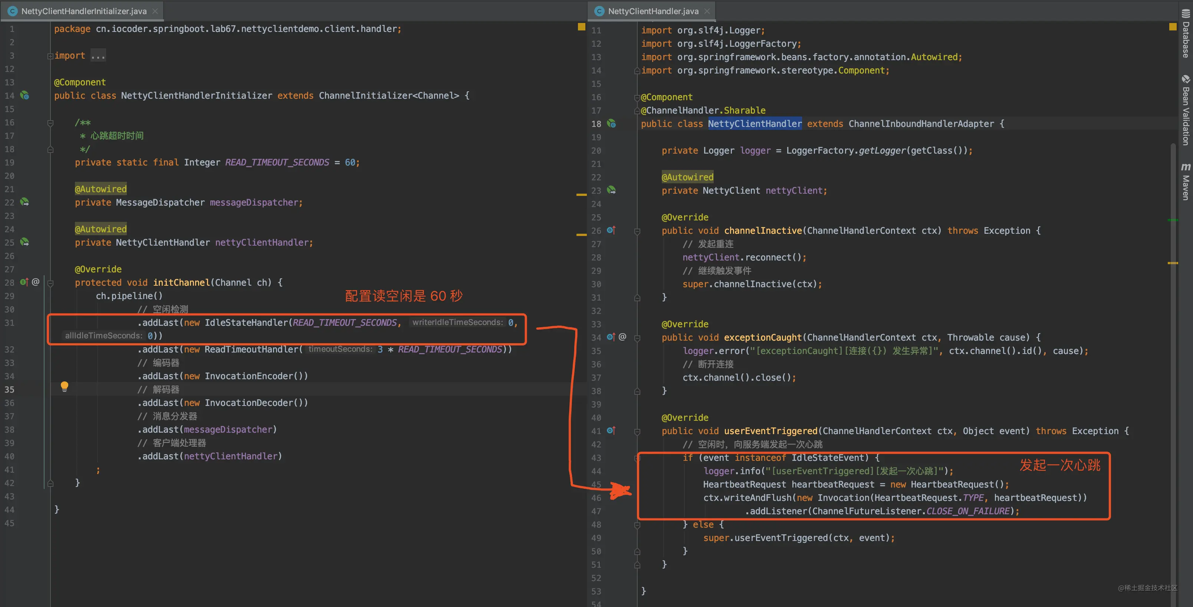Click Spring bean gutter icon beside NettyClientHandler class
The height and width of the screenshot is (607, 1193).
pyautogui.click(x=611, y=124)
